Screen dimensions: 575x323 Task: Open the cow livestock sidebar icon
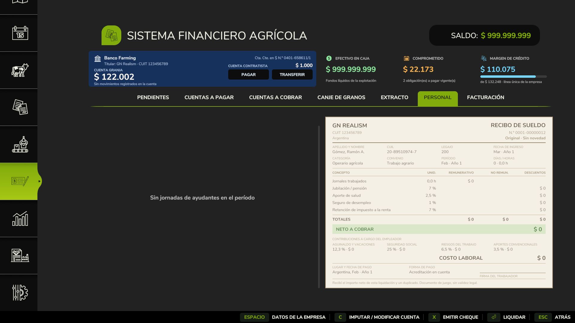coord(20,70)
